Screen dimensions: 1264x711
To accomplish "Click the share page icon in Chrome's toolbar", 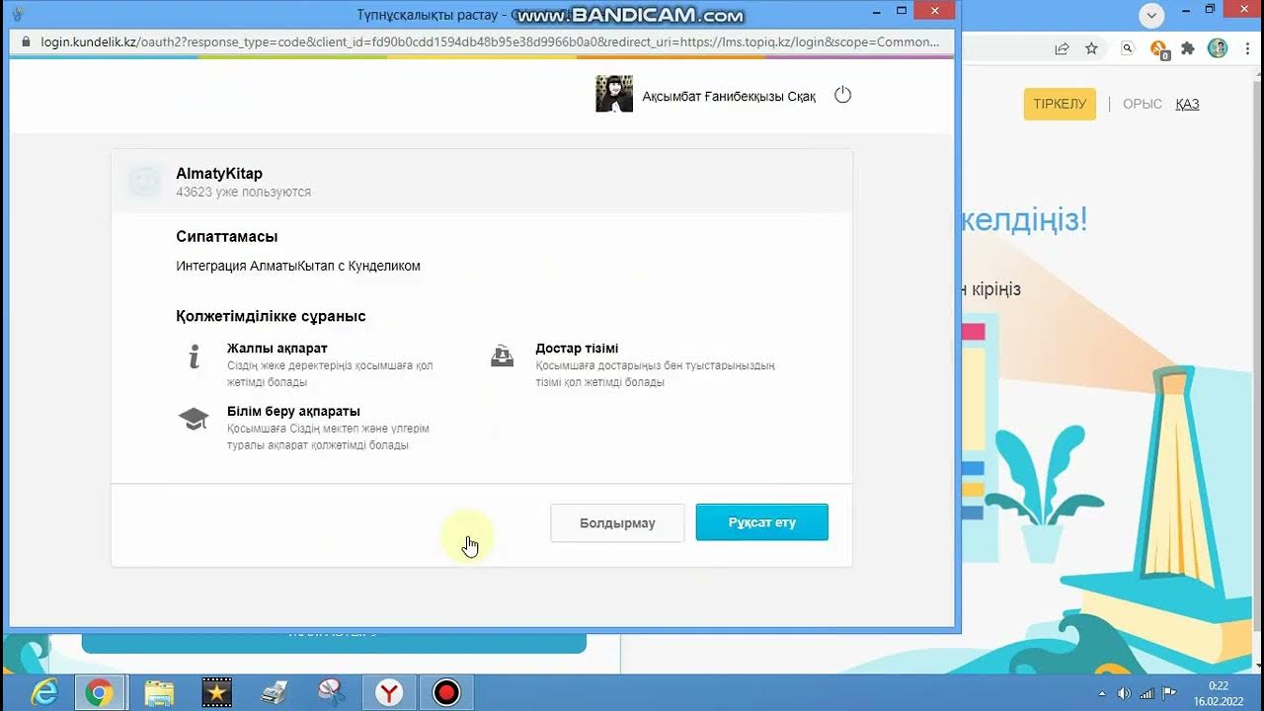I will 1062,48.
